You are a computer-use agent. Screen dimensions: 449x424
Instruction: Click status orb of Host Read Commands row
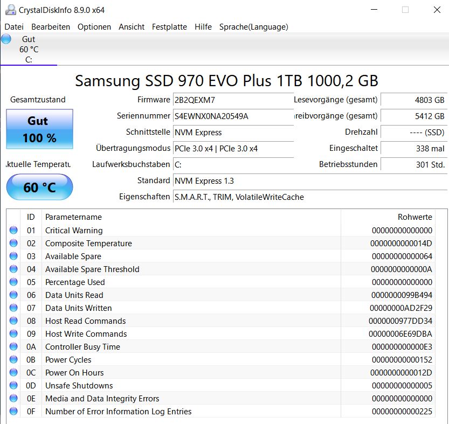tap(13, 321)
